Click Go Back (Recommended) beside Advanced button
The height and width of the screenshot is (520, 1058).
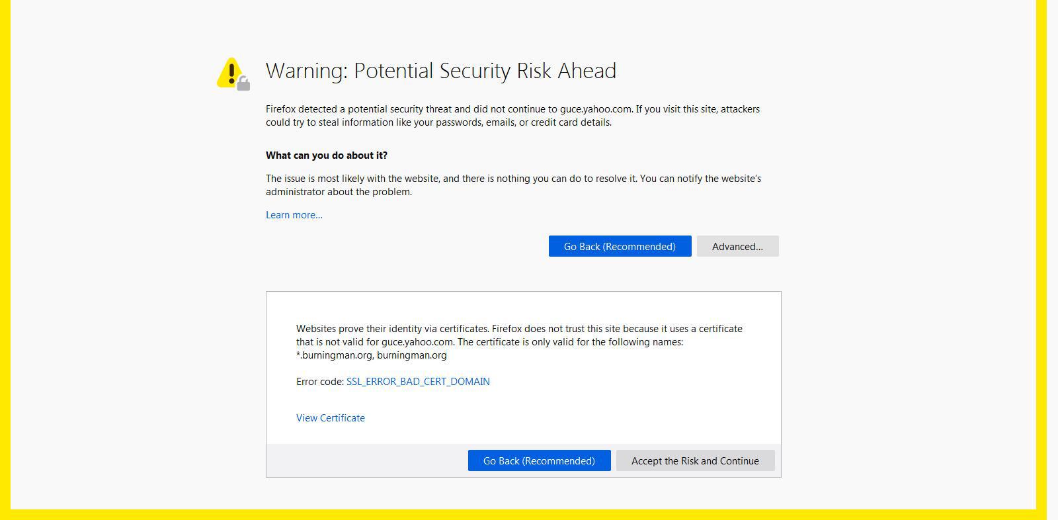click(620, 246)
